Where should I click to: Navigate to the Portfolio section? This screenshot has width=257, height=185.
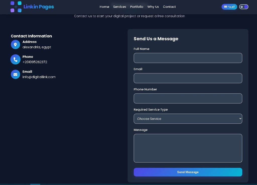coord(137,7)
